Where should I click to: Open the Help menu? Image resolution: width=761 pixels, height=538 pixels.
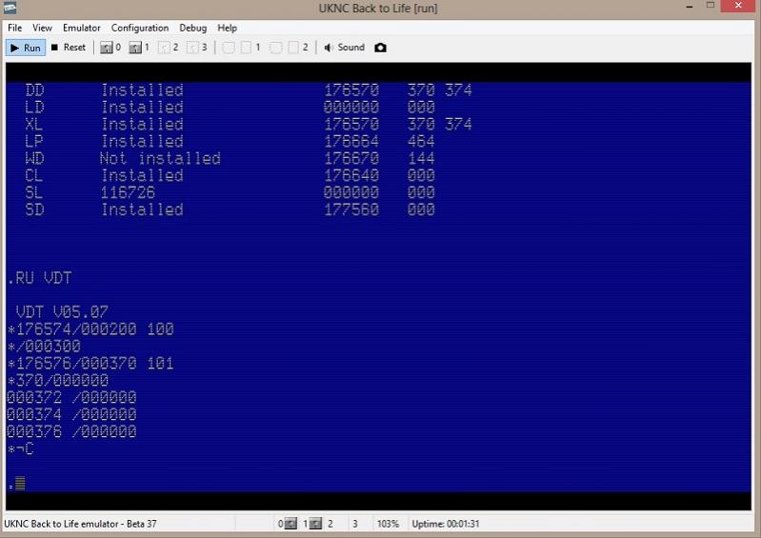pos(228,28)
